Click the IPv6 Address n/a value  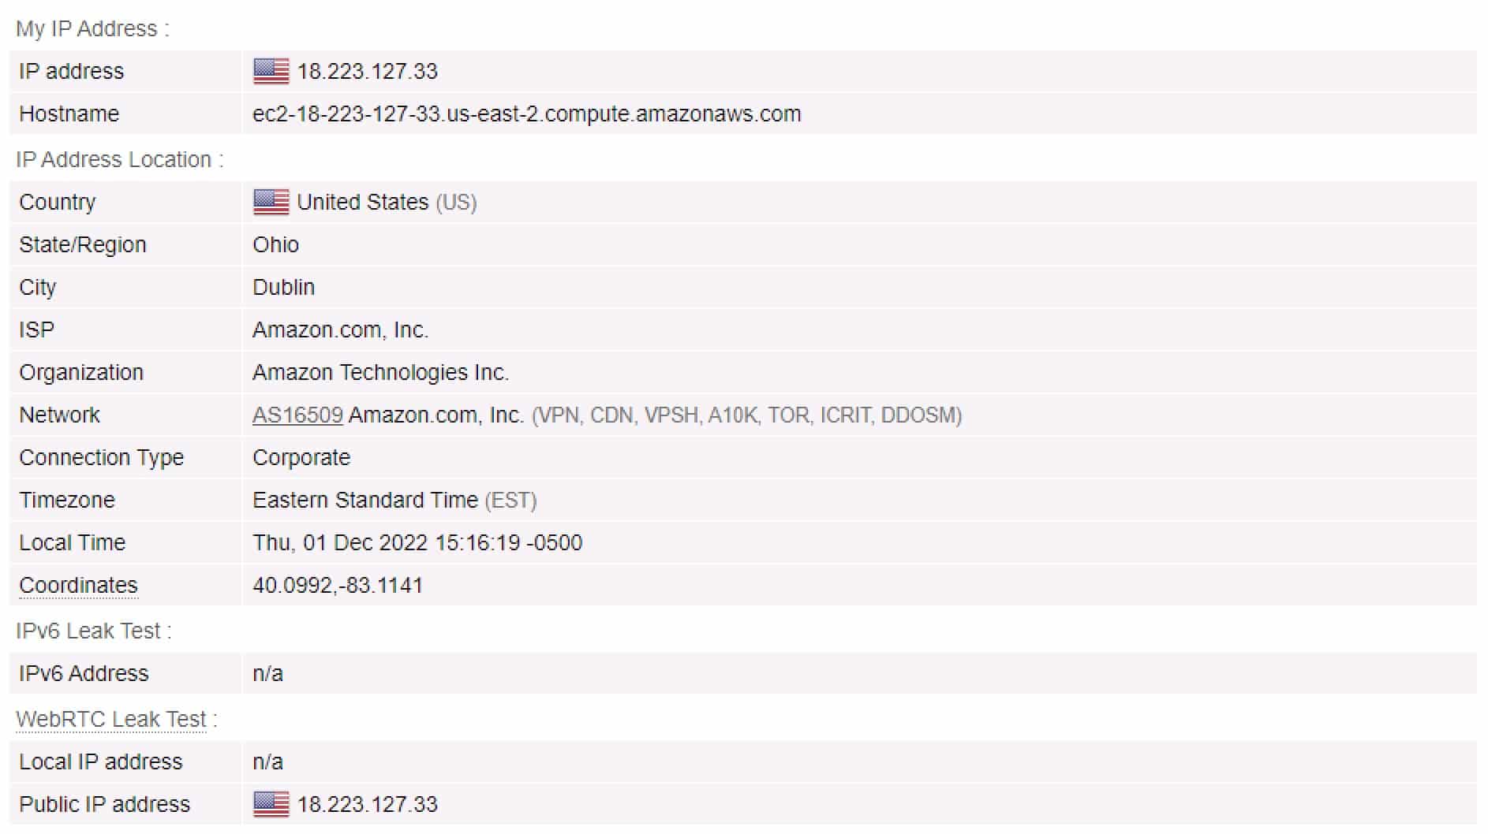pos(267,674)
